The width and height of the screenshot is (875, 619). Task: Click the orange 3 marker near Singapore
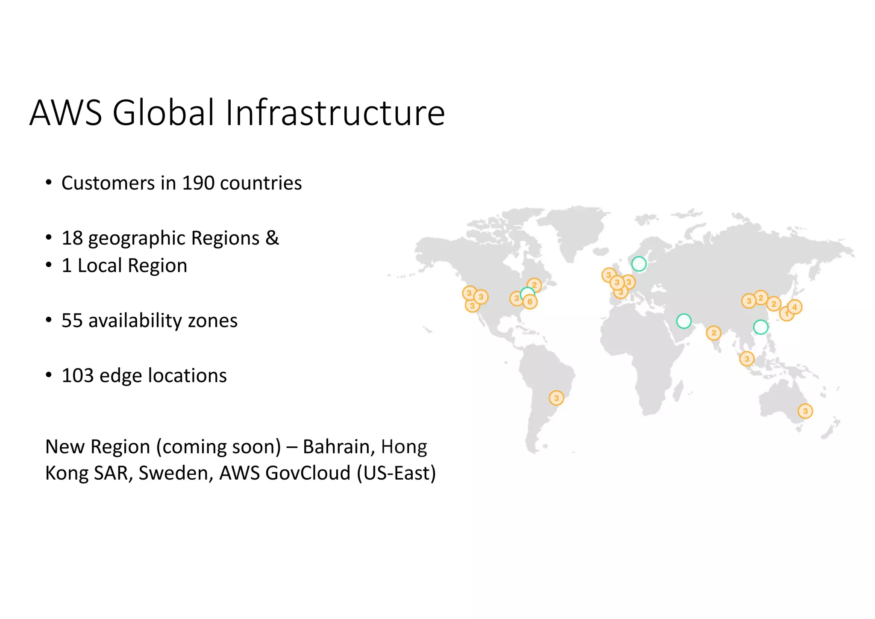pyautogui.click(x=747, y=359)
